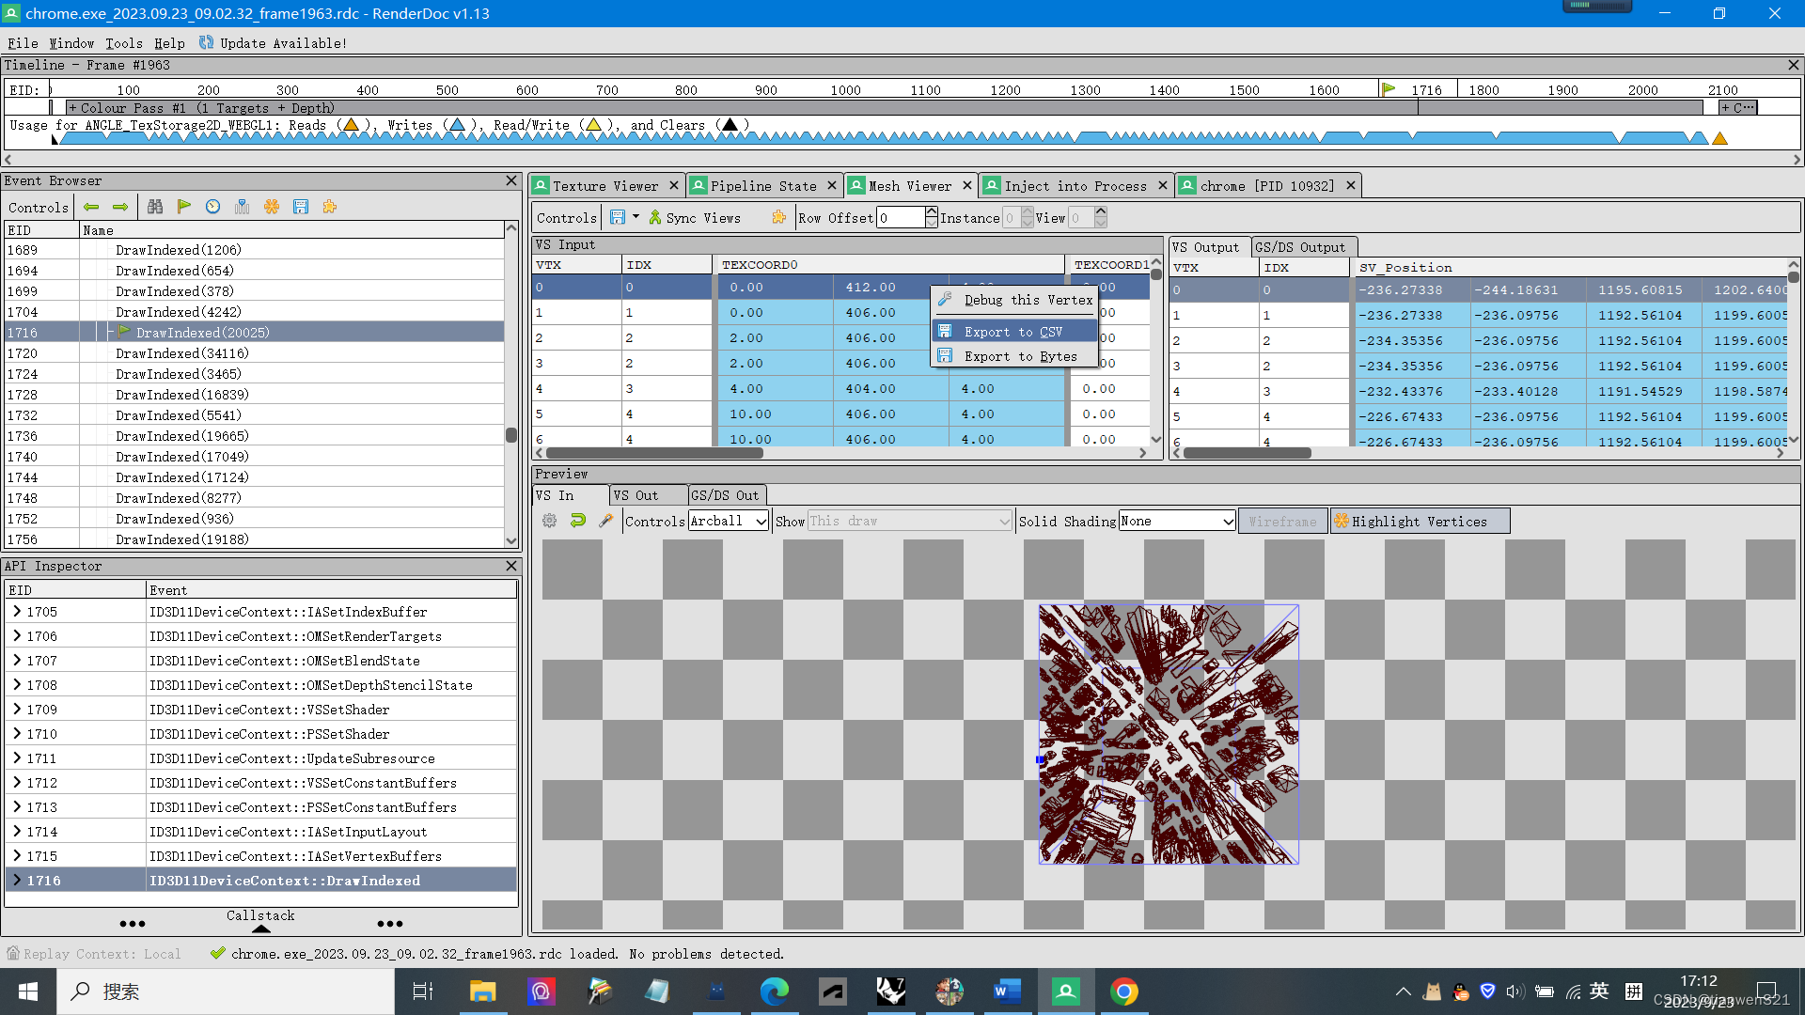Open find events with the binoculars icon

pyautogui.click(x=155, y=207)
